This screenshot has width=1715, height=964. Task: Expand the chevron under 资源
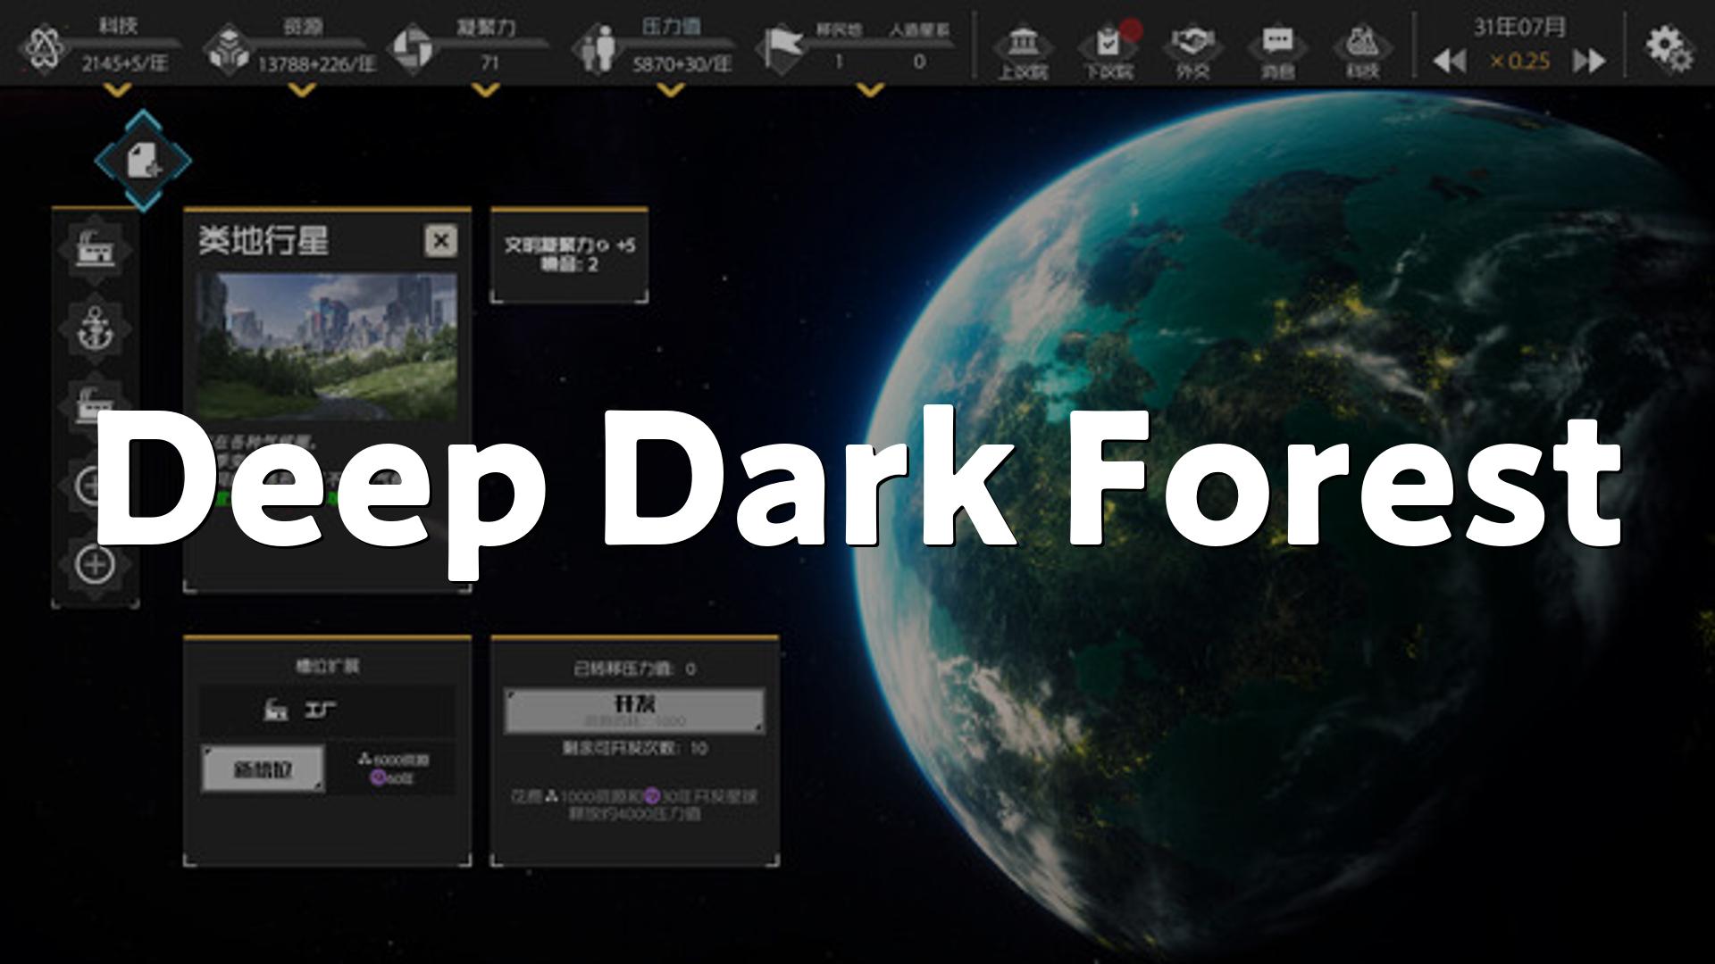(x=303, y=89)
